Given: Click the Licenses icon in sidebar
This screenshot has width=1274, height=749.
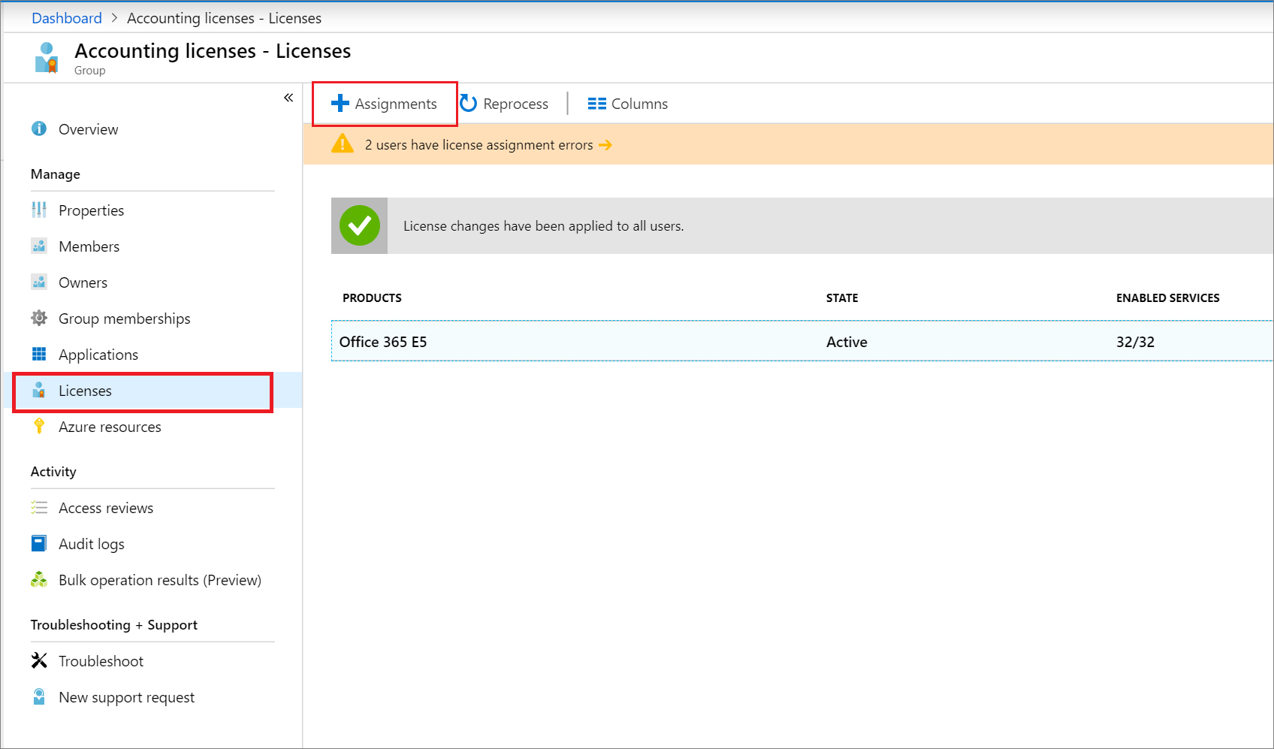Looking at the screenshot, I should tap(39, 390).
